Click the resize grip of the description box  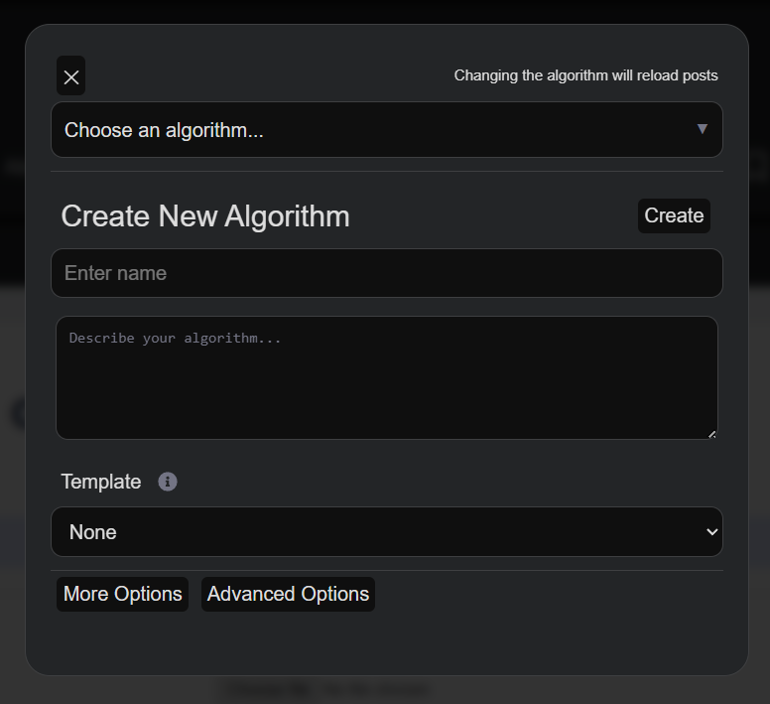712,434
